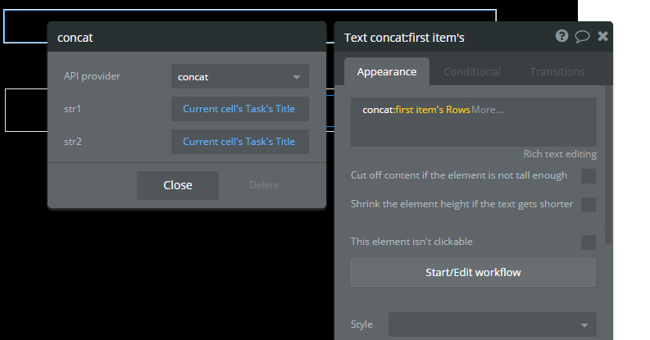Expand the Style dropdown
This screenshot has width=650, height=340.
492,324
